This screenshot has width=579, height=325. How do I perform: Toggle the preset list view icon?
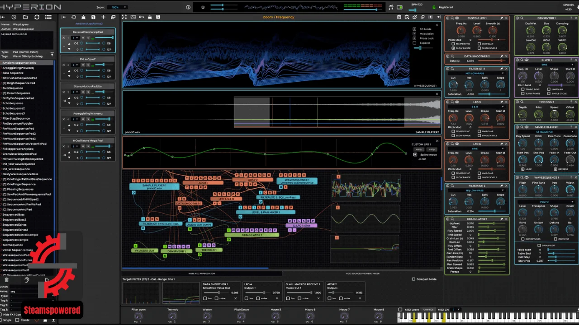point(48,17)
